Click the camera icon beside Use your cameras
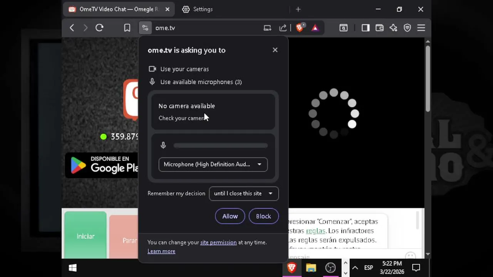 [x=153, y=69]
